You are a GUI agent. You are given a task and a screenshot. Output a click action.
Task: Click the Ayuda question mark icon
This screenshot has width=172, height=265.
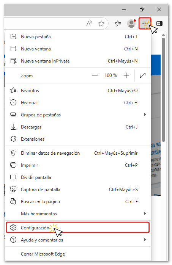(x=13, y=240)
